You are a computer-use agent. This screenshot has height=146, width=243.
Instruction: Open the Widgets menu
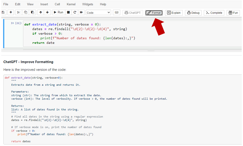[88, 4]
